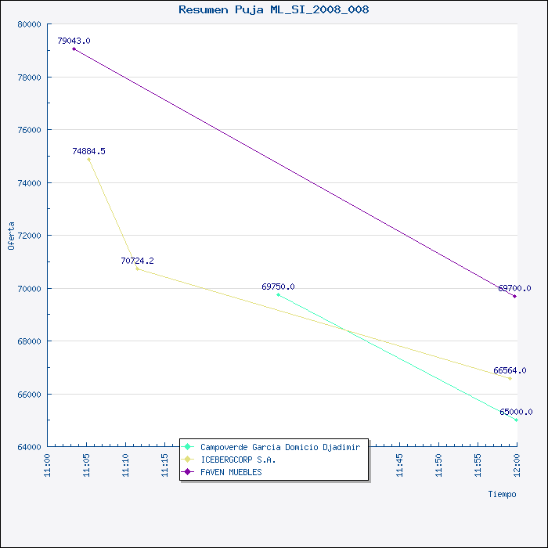Click the 11:05 time axis tick label
Image resolution: width=548 pixels, height=548 pixels.
tap(86, 466)
